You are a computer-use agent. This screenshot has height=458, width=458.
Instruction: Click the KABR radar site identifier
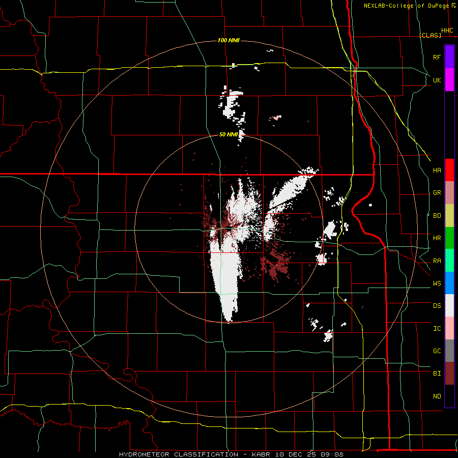[x=262, y=454]
